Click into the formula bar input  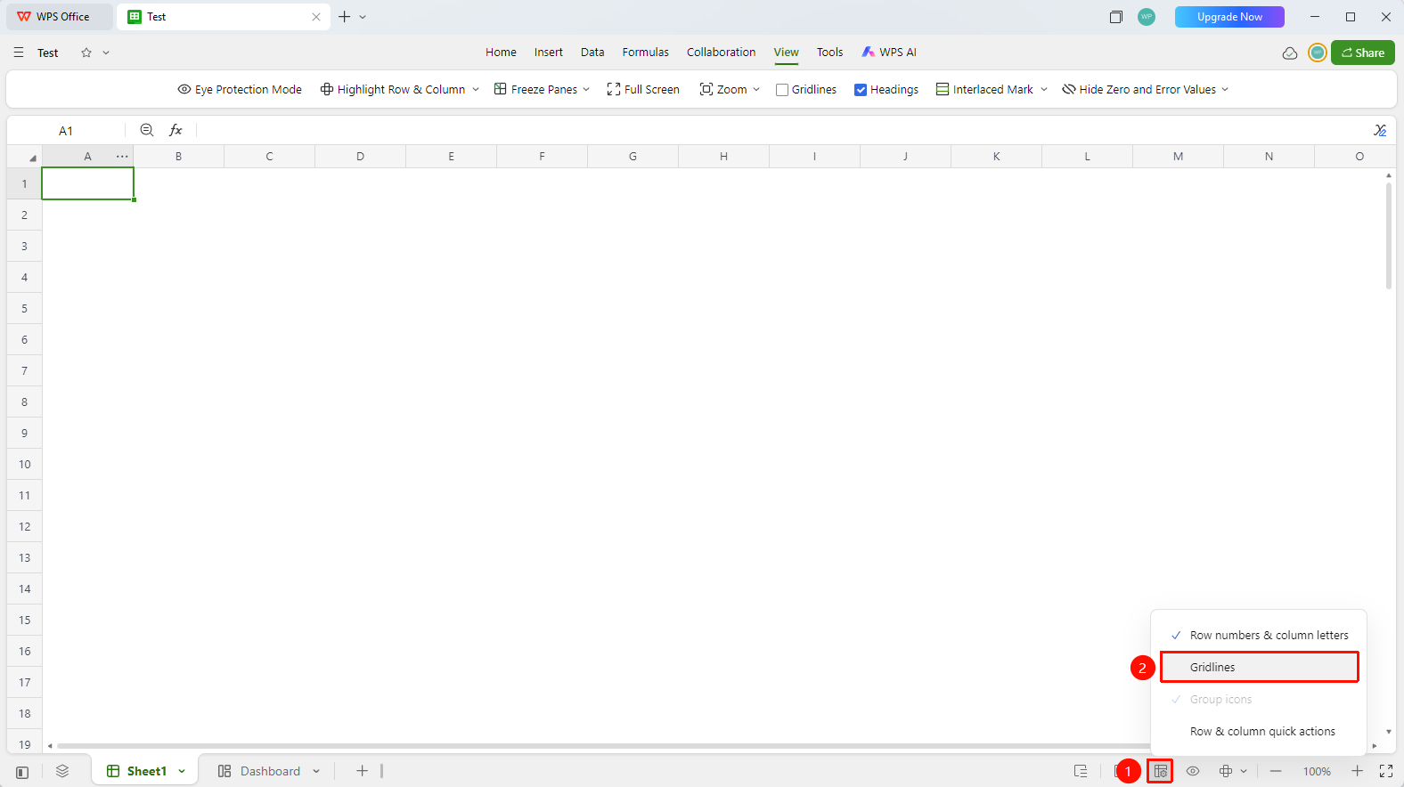pyautogui.click(x=780, y=131)
